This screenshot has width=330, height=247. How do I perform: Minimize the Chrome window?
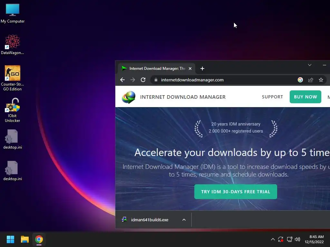click(324, 65)
